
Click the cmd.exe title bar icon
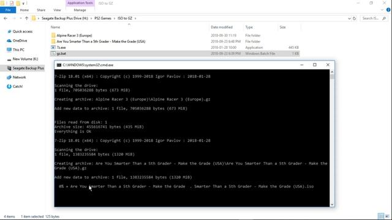59,65
